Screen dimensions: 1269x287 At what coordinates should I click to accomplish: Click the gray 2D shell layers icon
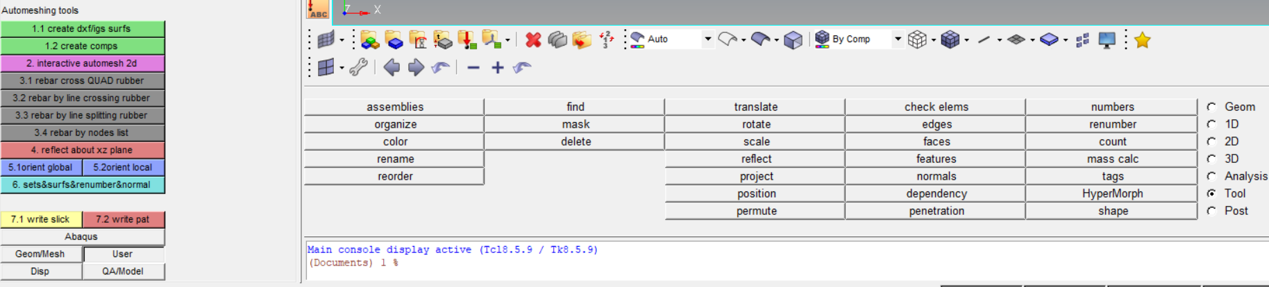pos(1016,40)
